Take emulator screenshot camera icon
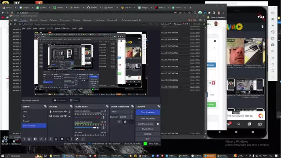Screen dimensions: 281x158 click(273, 45)
